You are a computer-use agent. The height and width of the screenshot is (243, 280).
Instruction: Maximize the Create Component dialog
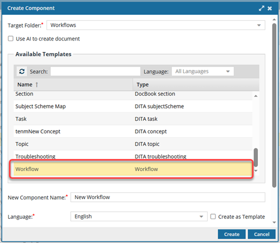tap(262, 8)
